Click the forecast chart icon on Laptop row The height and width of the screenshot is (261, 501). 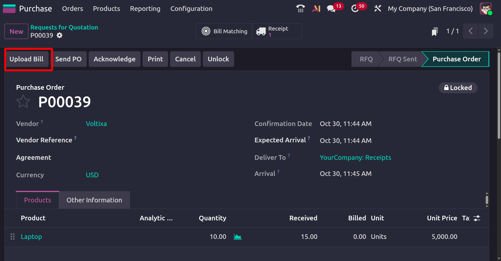[x=237, y=237]
